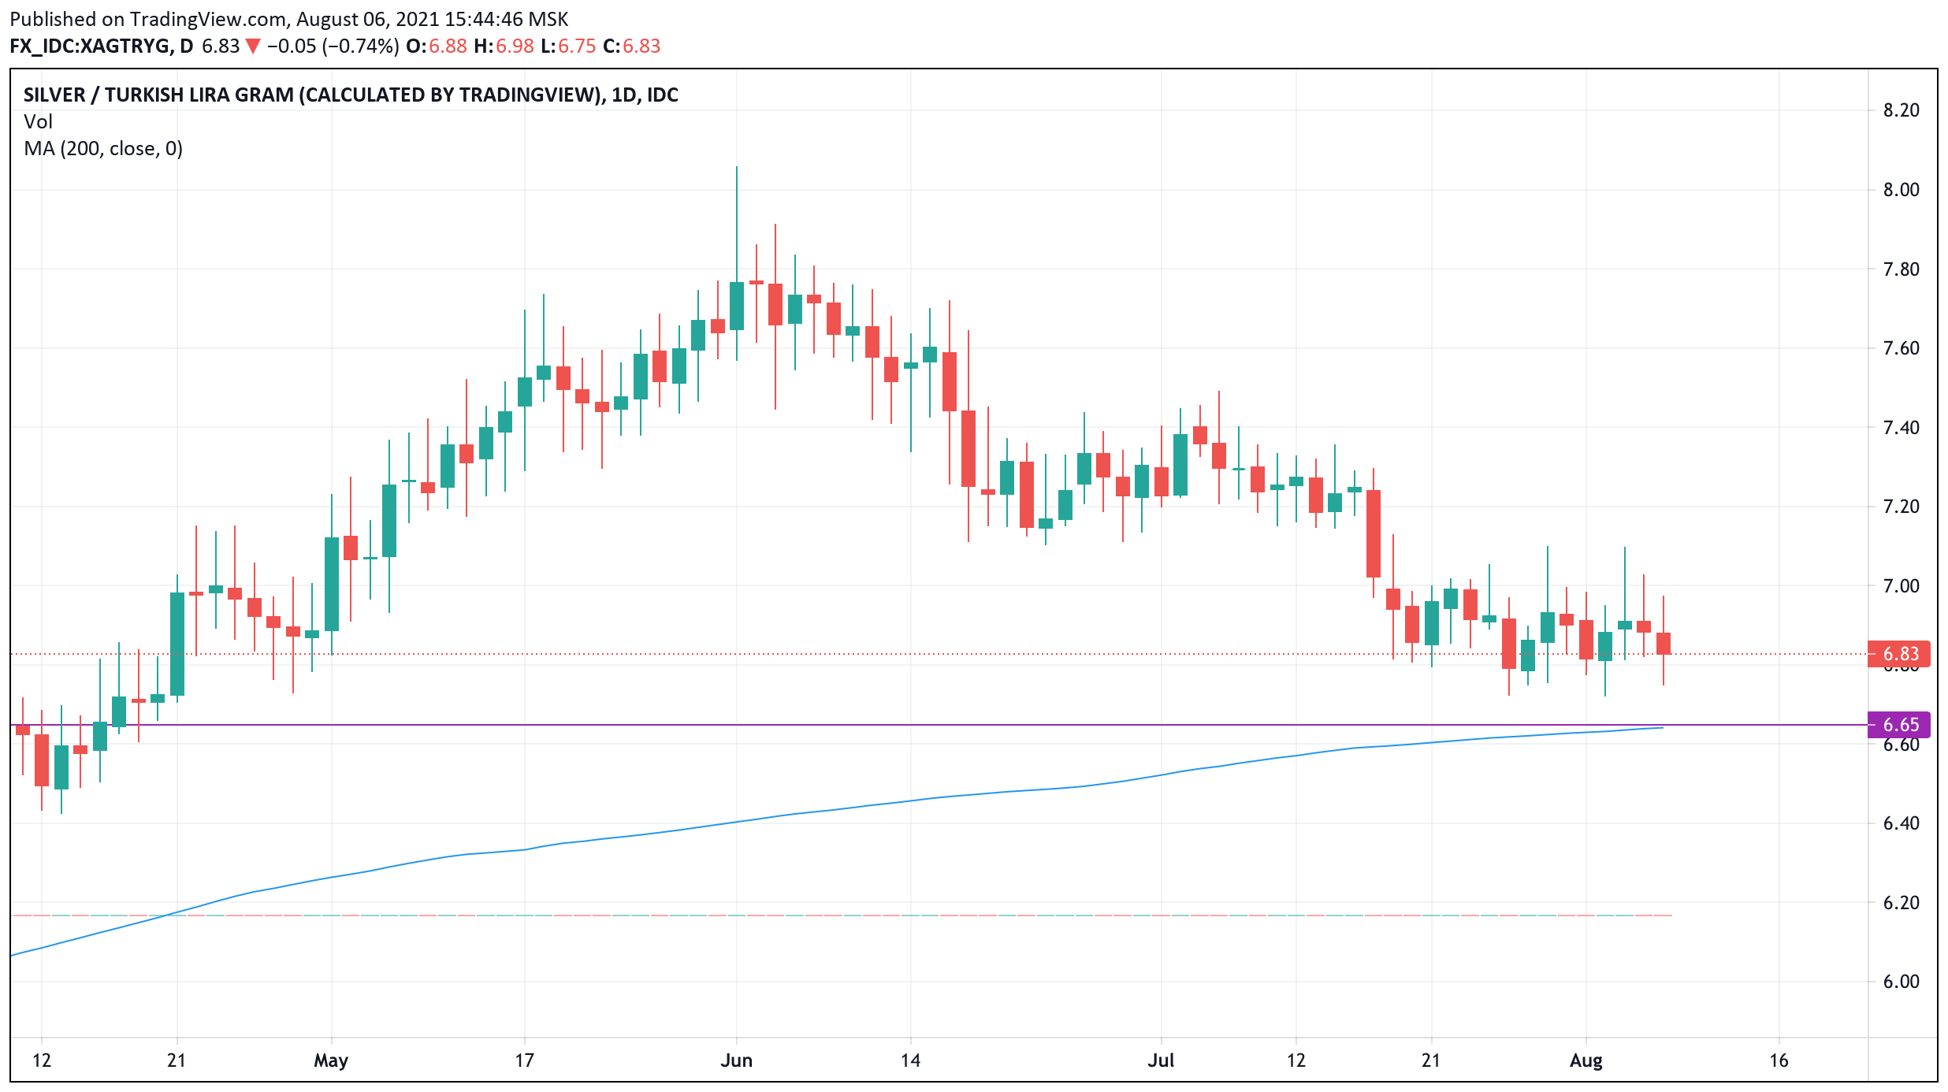Viewport: 1948px width, 1092px height.
Task: Click the Aug label on time axis
Action: point(1586,1060)
